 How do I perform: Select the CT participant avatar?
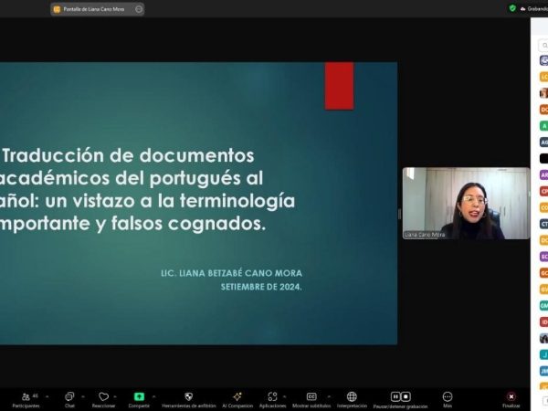coord(543,224)
